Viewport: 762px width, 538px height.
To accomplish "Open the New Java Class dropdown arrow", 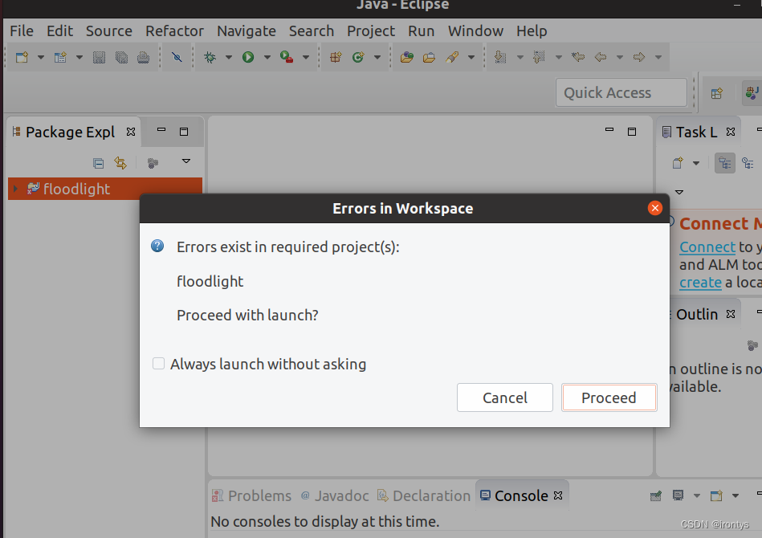I will 377,57.
